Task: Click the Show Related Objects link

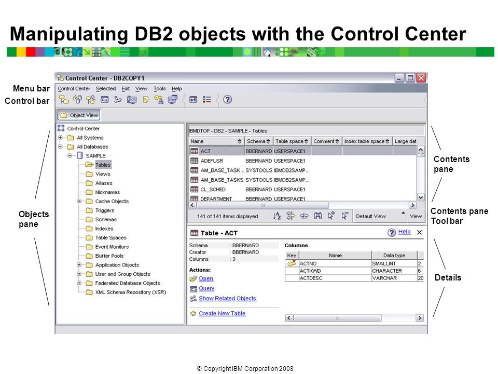Action: click(x=227, y=298)
